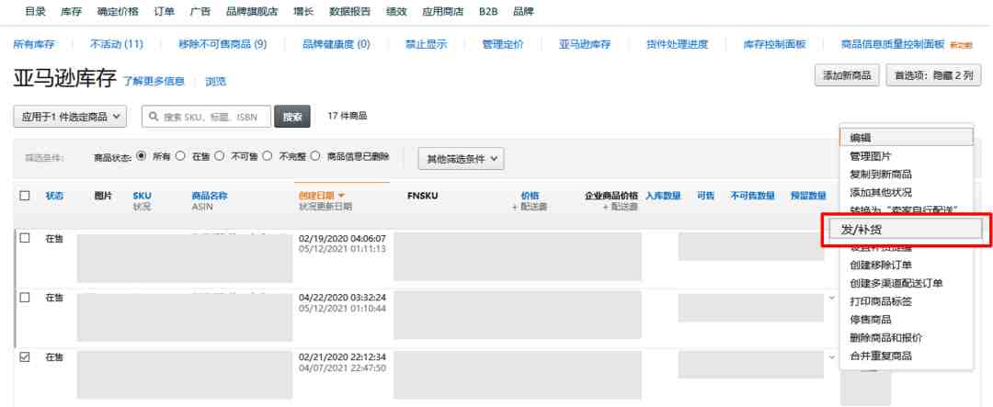Select the 所有 product status radio button

tap(142, 155)
